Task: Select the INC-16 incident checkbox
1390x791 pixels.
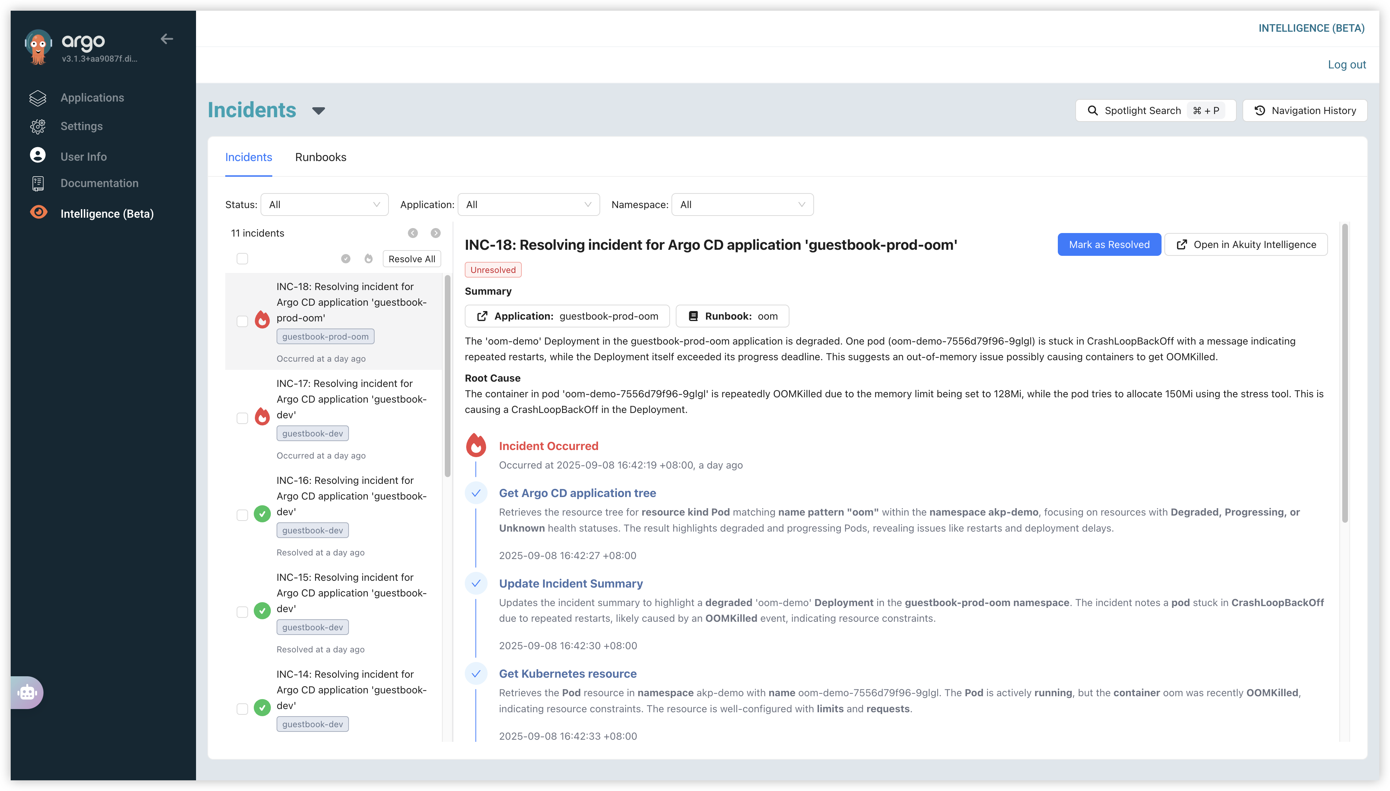Action: point(242,515)
